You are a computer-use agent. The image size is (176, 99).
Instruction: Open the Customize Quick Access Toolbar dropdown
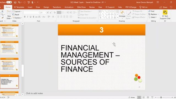[38, 2]
